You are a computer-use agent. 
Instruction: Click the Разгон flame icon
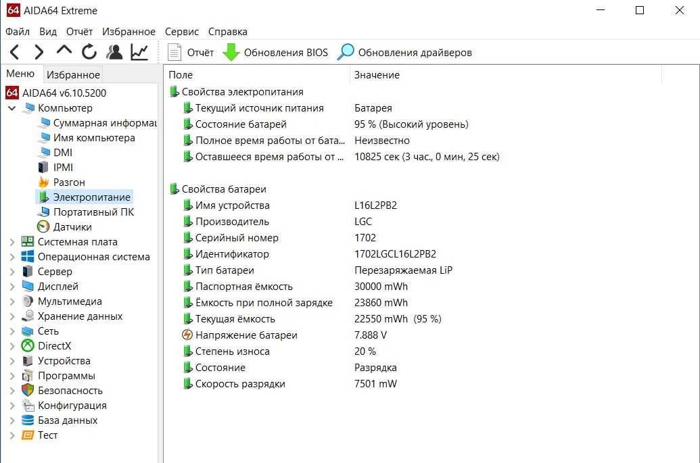[43, 182]
